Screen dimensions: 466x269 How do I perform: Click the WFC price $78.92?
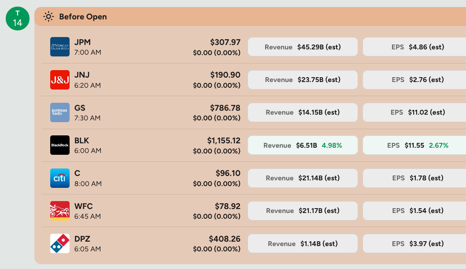(228, 206)
